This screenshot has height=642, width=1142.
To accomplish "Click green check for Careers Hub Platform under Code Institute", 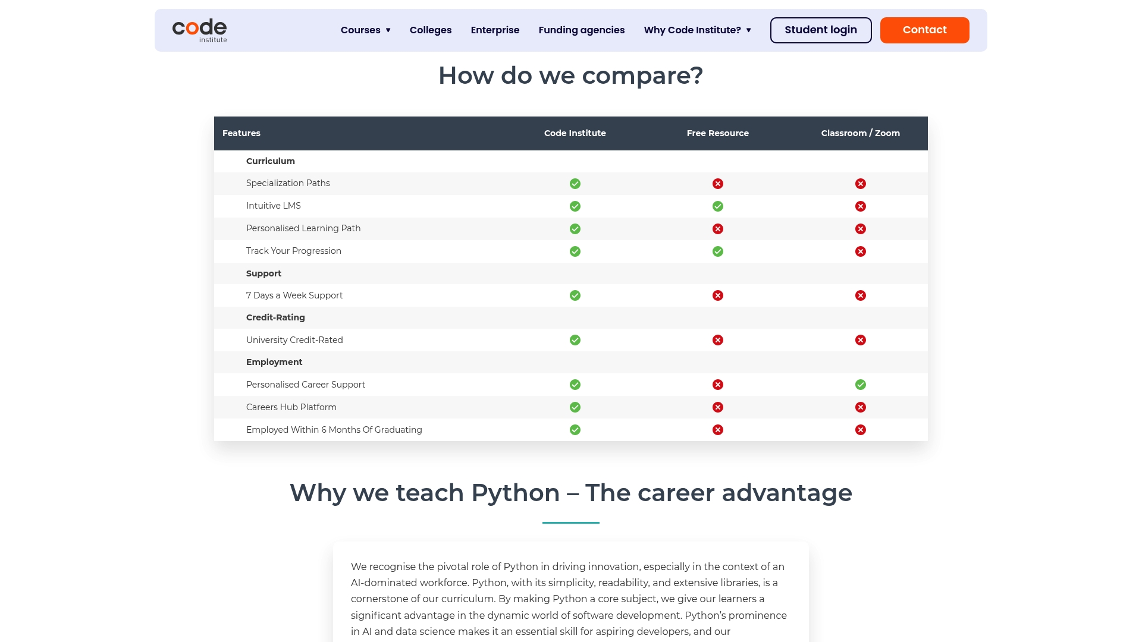I will (575, 407).
